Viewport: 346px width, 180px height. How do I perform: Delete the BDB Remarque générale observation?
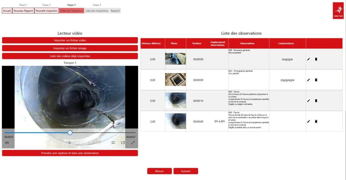pos(316,59)
